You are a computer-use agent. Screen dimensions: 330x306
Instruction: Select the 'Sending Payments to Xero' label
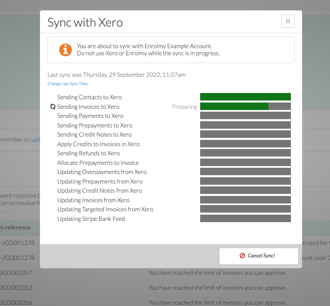pos(90,116)
